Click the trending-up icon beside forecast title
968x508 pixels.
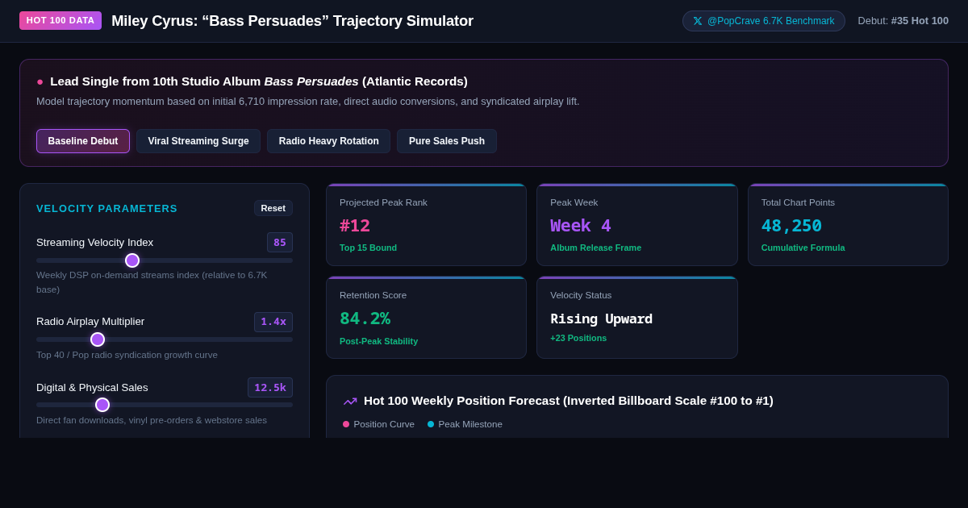coord(350,401)
